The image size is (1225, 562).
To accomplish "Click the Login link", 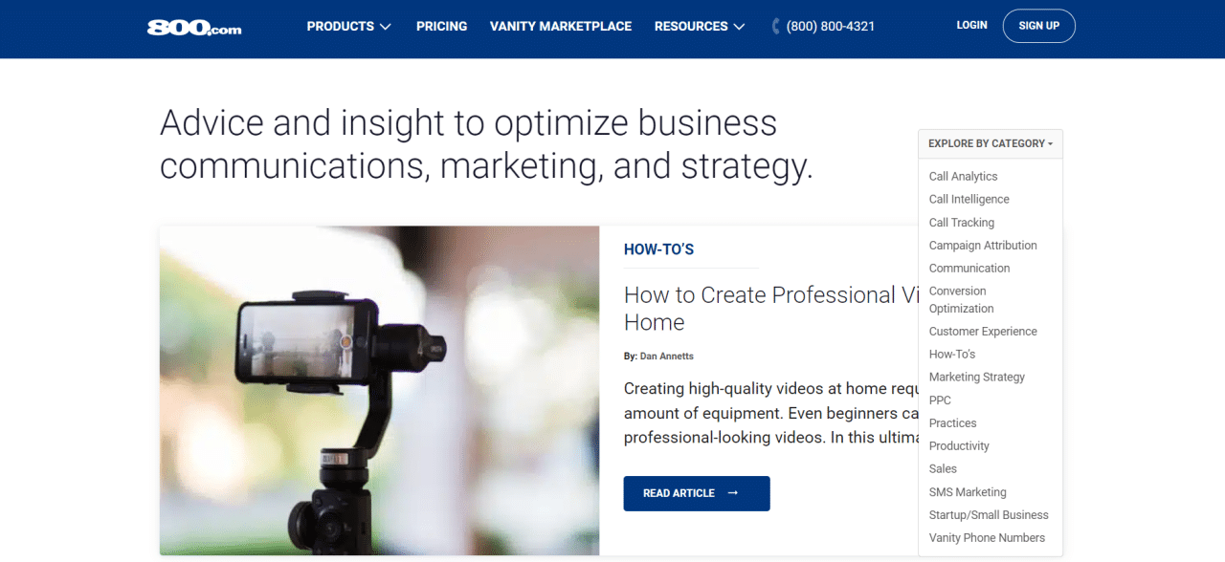I will [971, 26].
